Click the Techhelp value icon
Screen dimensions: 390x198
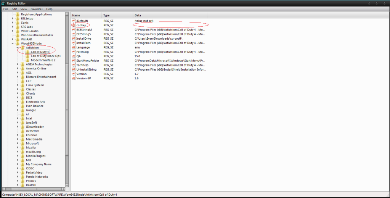click(x=74, y=65)
